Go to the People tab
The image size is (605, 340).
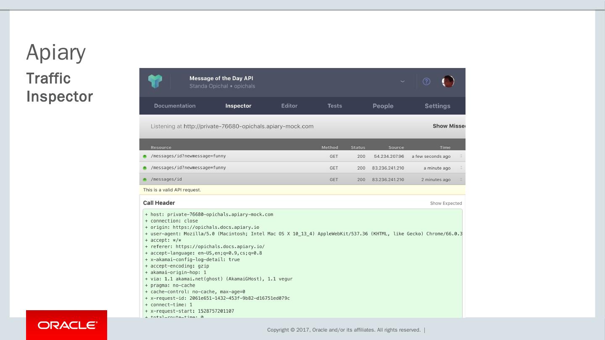[x=383, y=106]
